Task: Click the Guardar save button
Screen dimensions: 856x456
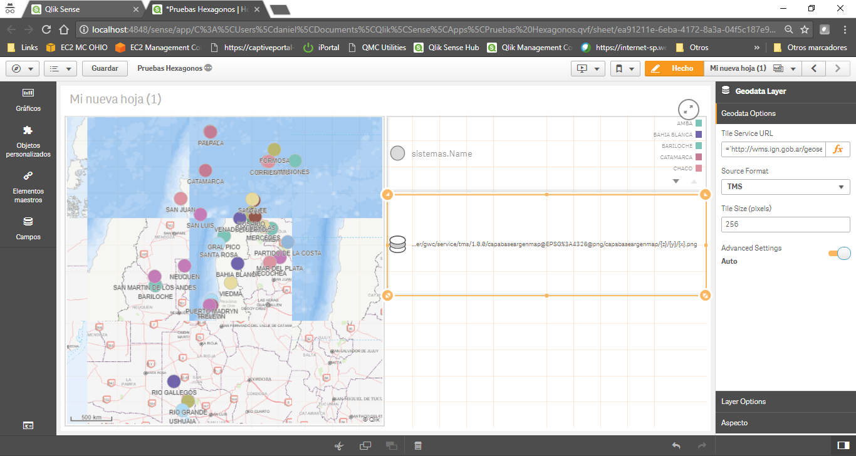Action: 105,68
